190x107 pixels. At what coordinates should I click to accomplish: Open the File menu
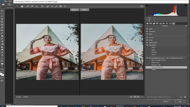point(5,1)
